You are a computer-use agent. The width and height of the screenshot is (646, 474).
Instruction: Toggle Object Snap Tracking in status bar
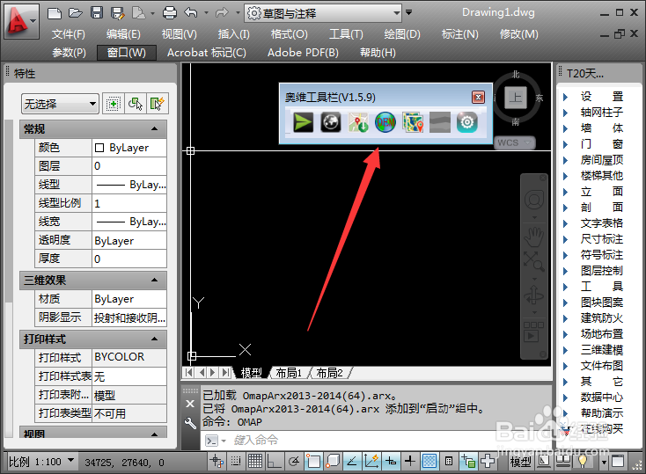[352, 461]
